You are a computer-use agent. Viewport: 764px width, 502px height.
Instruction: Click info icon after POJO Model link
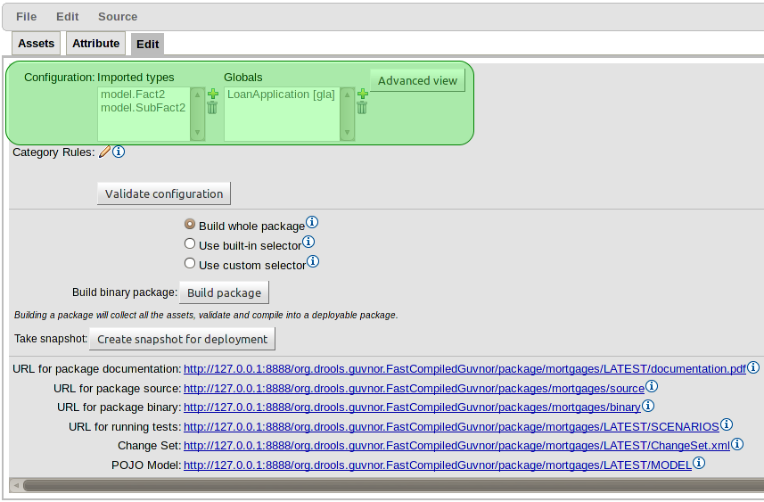(699, 463)
